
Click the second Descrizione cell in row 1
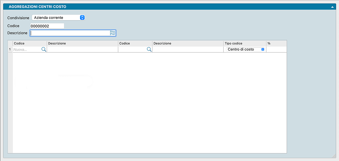point(188,49)
